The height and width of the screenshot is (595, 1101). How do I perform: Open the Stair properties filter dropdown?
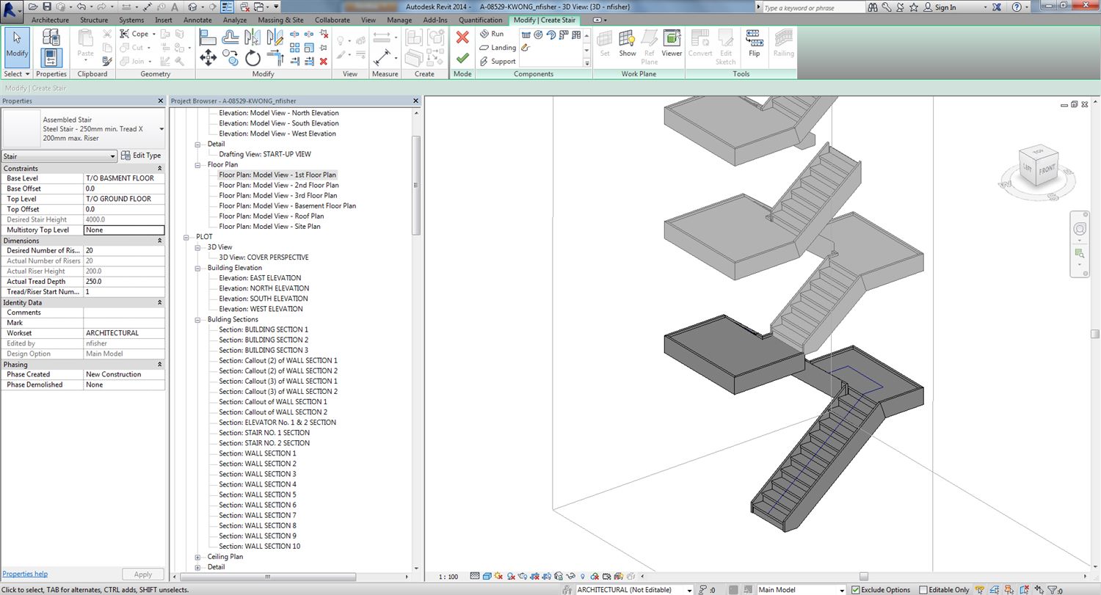click(x=112, y=156)
